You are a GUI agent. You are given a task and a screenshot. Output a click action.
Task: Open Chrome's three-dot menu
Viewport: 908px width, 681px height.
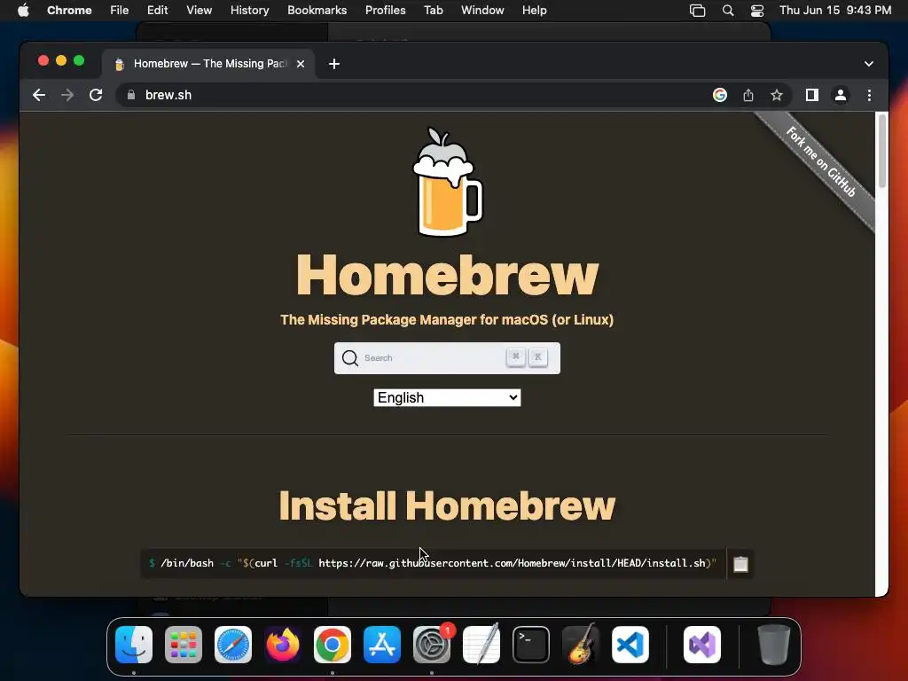[869, 95]
